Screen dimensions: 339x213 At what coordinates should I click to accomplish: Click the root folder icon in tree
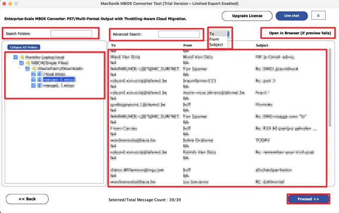[22, 57]
